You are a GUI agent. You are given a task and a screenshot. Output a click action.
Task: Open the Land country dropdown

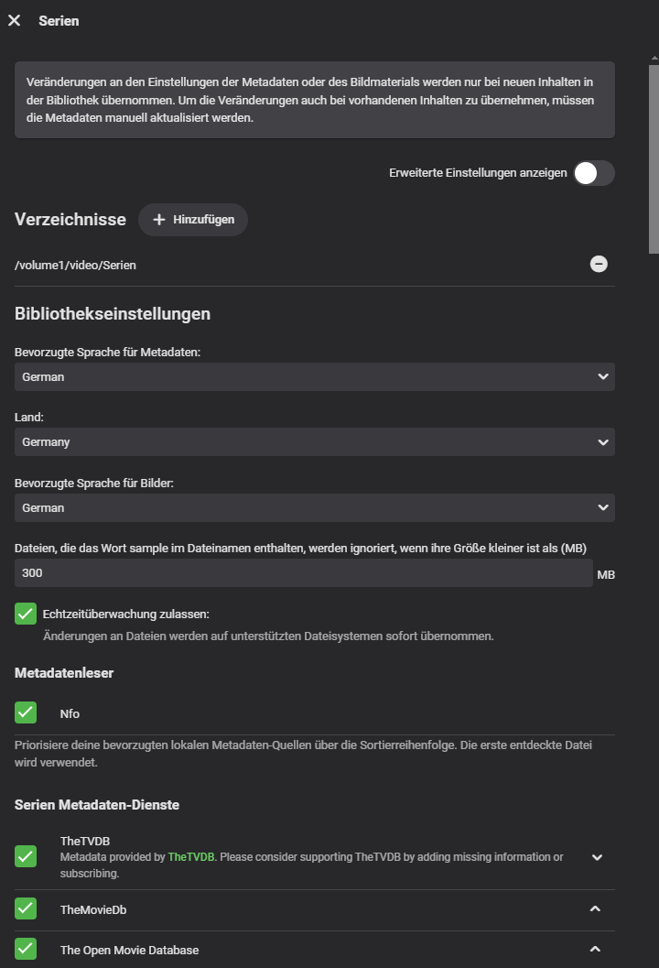314,441
